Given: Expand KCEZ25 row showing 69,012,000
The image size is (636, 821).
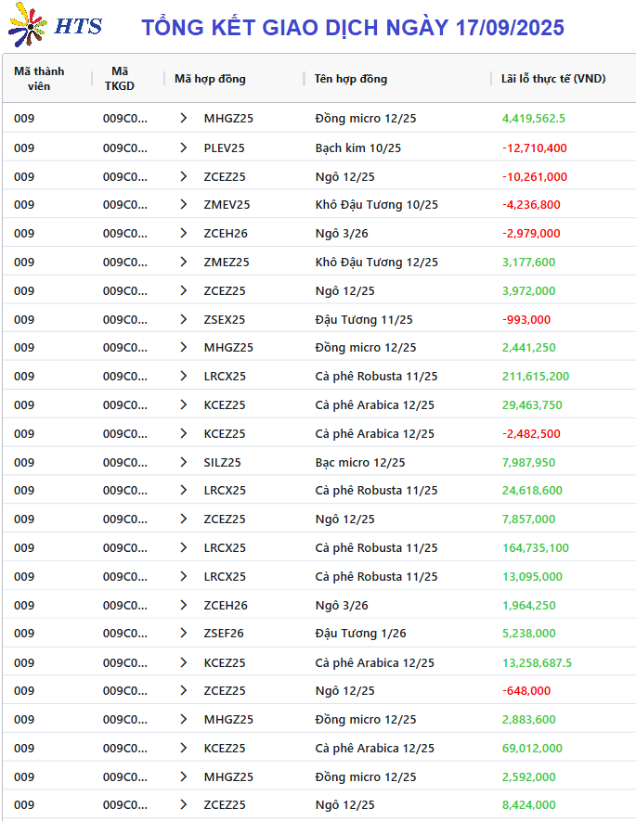Looking at the screenshot, I should point(183,748).
